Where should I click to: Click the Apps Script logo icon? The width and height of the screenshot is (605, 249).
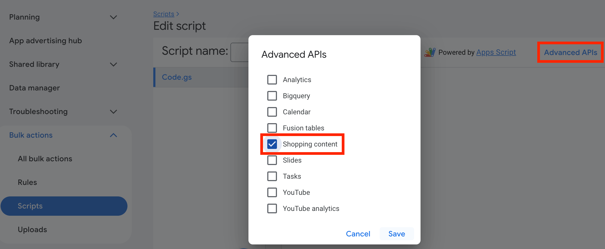[430, 52]
